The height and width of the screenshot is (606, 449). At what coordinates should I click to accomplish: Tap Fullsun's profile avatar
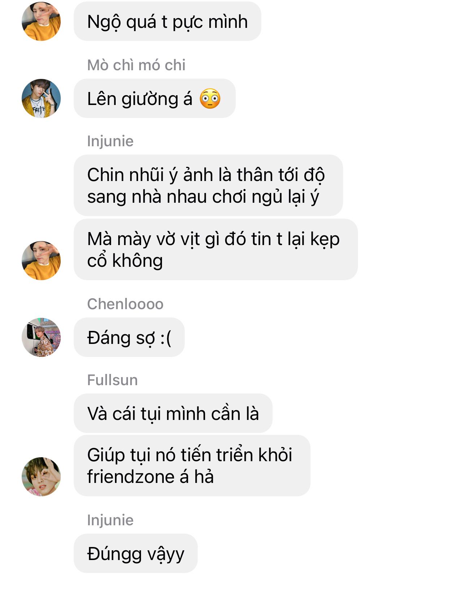41,476
